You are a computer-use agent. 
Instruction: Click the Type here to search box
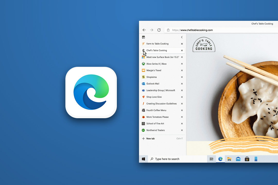tap(177, 159)
